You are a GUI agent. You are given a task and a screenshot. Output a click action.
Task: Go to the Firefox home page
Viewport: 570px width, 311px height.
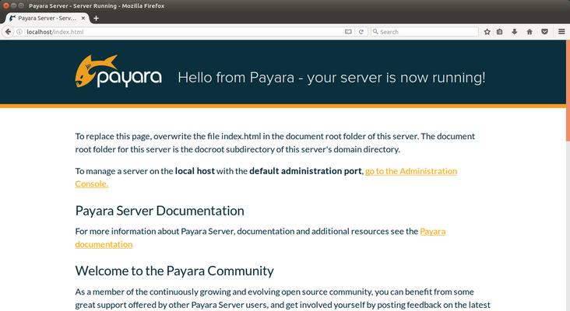pos(530,32)
